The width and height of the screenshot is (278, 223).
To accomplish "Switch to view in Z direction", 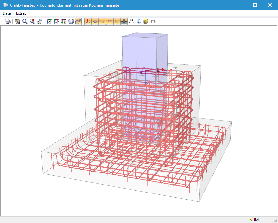I will [x=63, y=21].
